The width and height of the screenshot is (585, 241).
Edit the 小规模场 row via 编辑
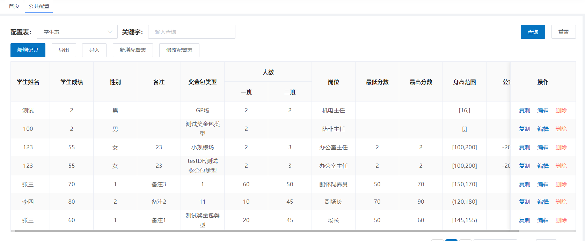tap(543, 147)
